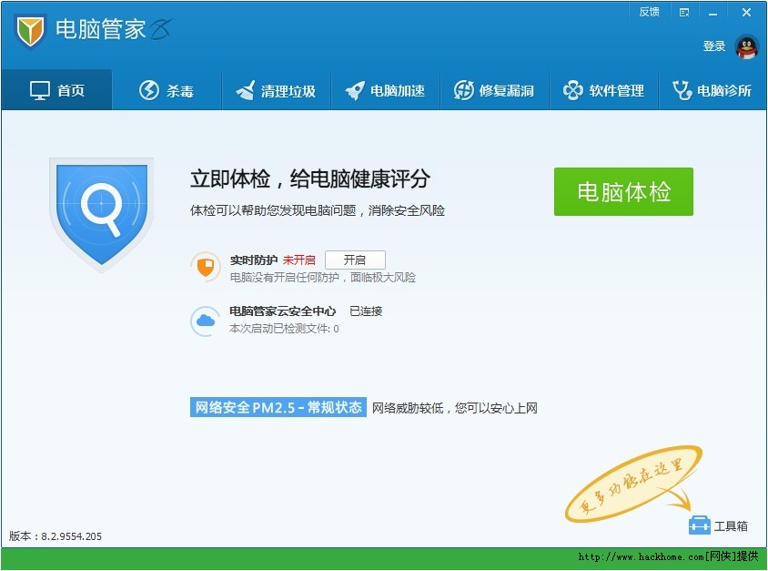Click the large magnifier shield icon
This screenshot has width=768, height=571.
(x=101, y=214)
